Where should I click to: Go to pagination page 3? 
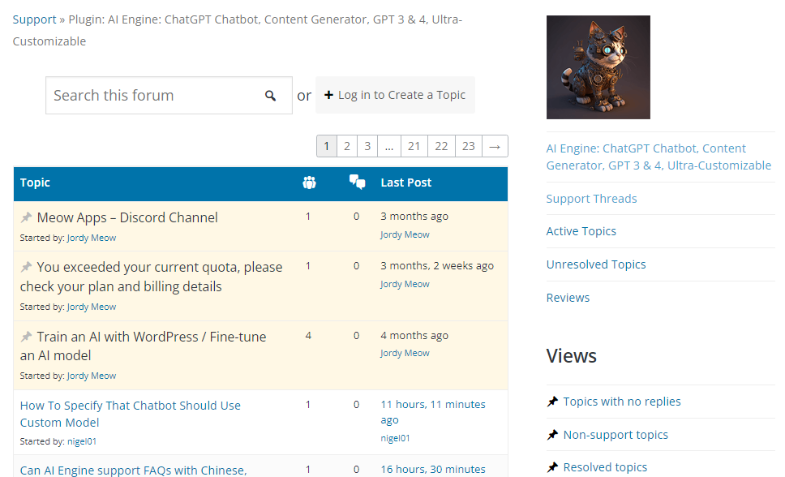point(367,146)
